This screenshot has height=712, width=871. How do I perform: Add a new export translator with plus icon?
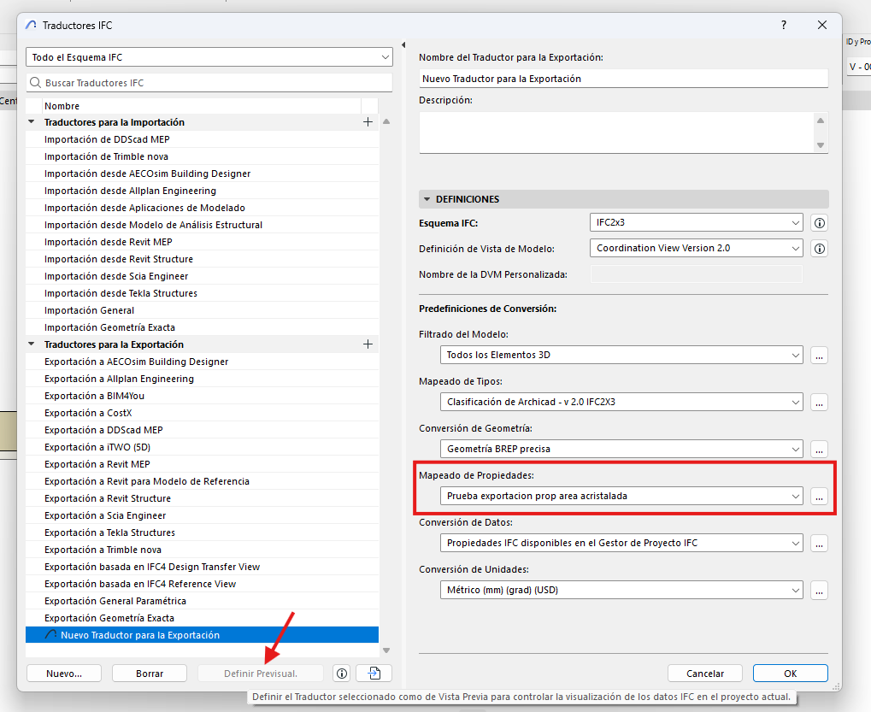pyautogui.click(x=368, y=344)
